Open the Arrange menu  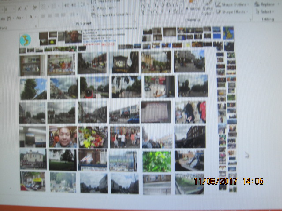click(193, 7)
